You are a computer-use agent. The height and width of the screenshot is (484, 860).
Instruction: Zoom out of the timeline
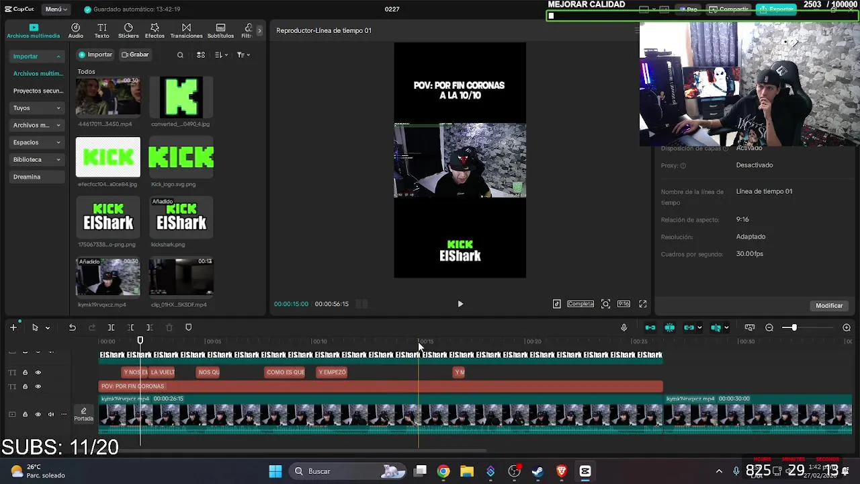[x=769, y=327]
